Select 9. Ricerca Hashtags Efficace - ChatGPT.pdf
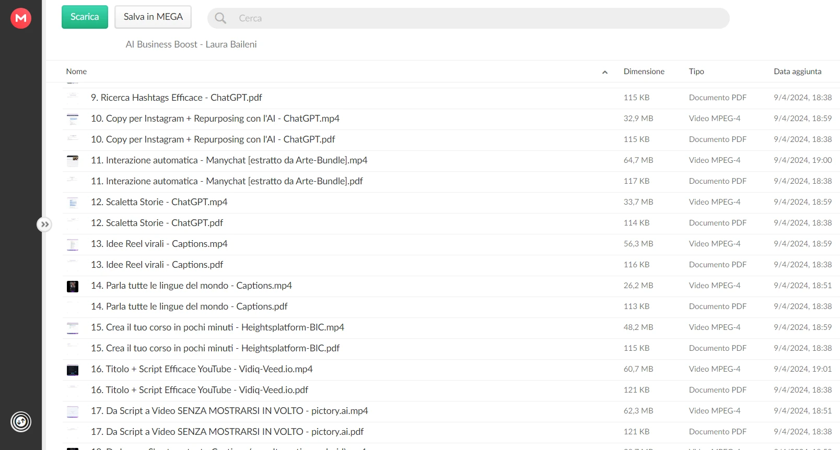 (x=177, y=98)
